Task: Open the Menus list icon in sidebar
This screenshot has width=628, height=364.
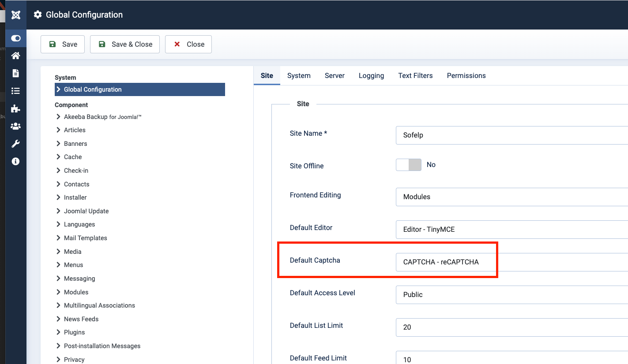Action: [x=16, y=91]
